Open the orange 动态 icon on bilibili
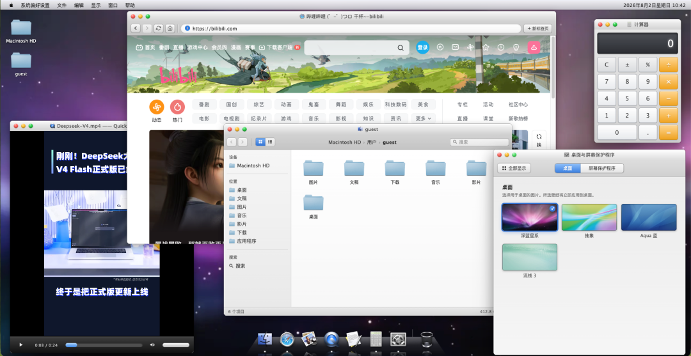 point(157,107)
